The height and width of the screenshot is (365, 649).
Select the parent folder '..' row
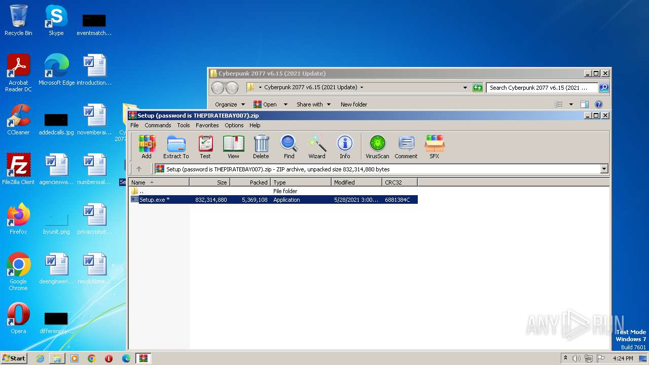274,191
